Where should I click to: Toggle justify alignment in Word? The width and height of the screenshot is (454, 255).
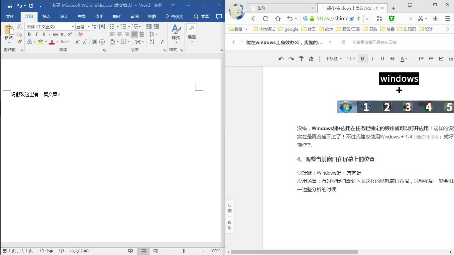pos(134,34)
